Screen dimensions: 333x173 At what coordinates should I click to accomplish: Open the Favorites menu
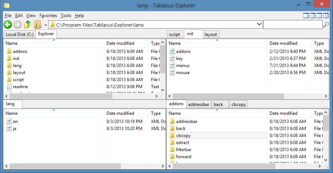point(48,15)
